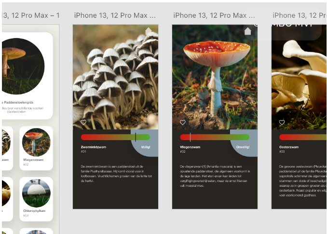
Task: Click the Zwerminktzwam safety gradient slider
Action: 116,137
